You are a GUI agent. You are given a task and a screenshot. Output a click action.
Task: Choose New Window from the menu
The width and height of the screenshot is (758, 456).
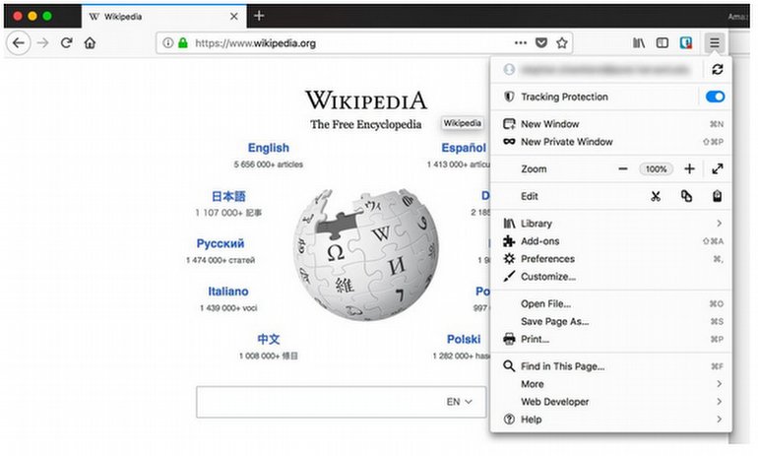tap(611, 124)
